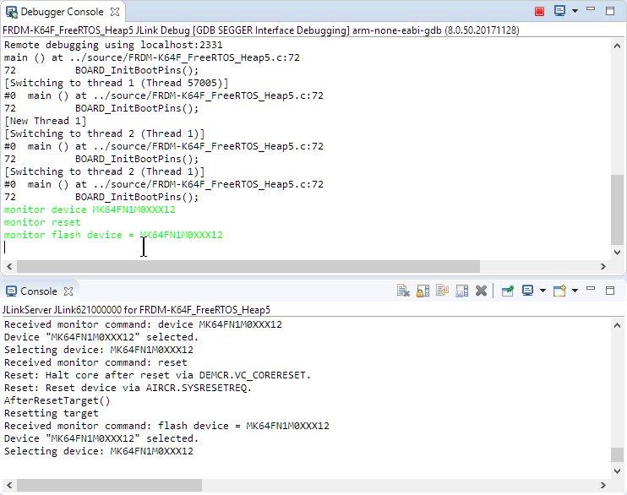Viewport: 627px width, 495px height.
Task: Maximize the Debugger Console view
Action: pyautogui.click(x=610, y=11)
